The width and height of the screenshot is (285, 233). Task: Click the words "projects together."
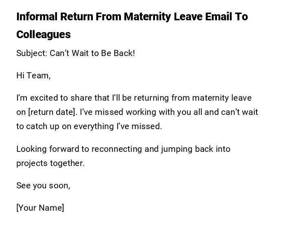(x=50, y=163)
